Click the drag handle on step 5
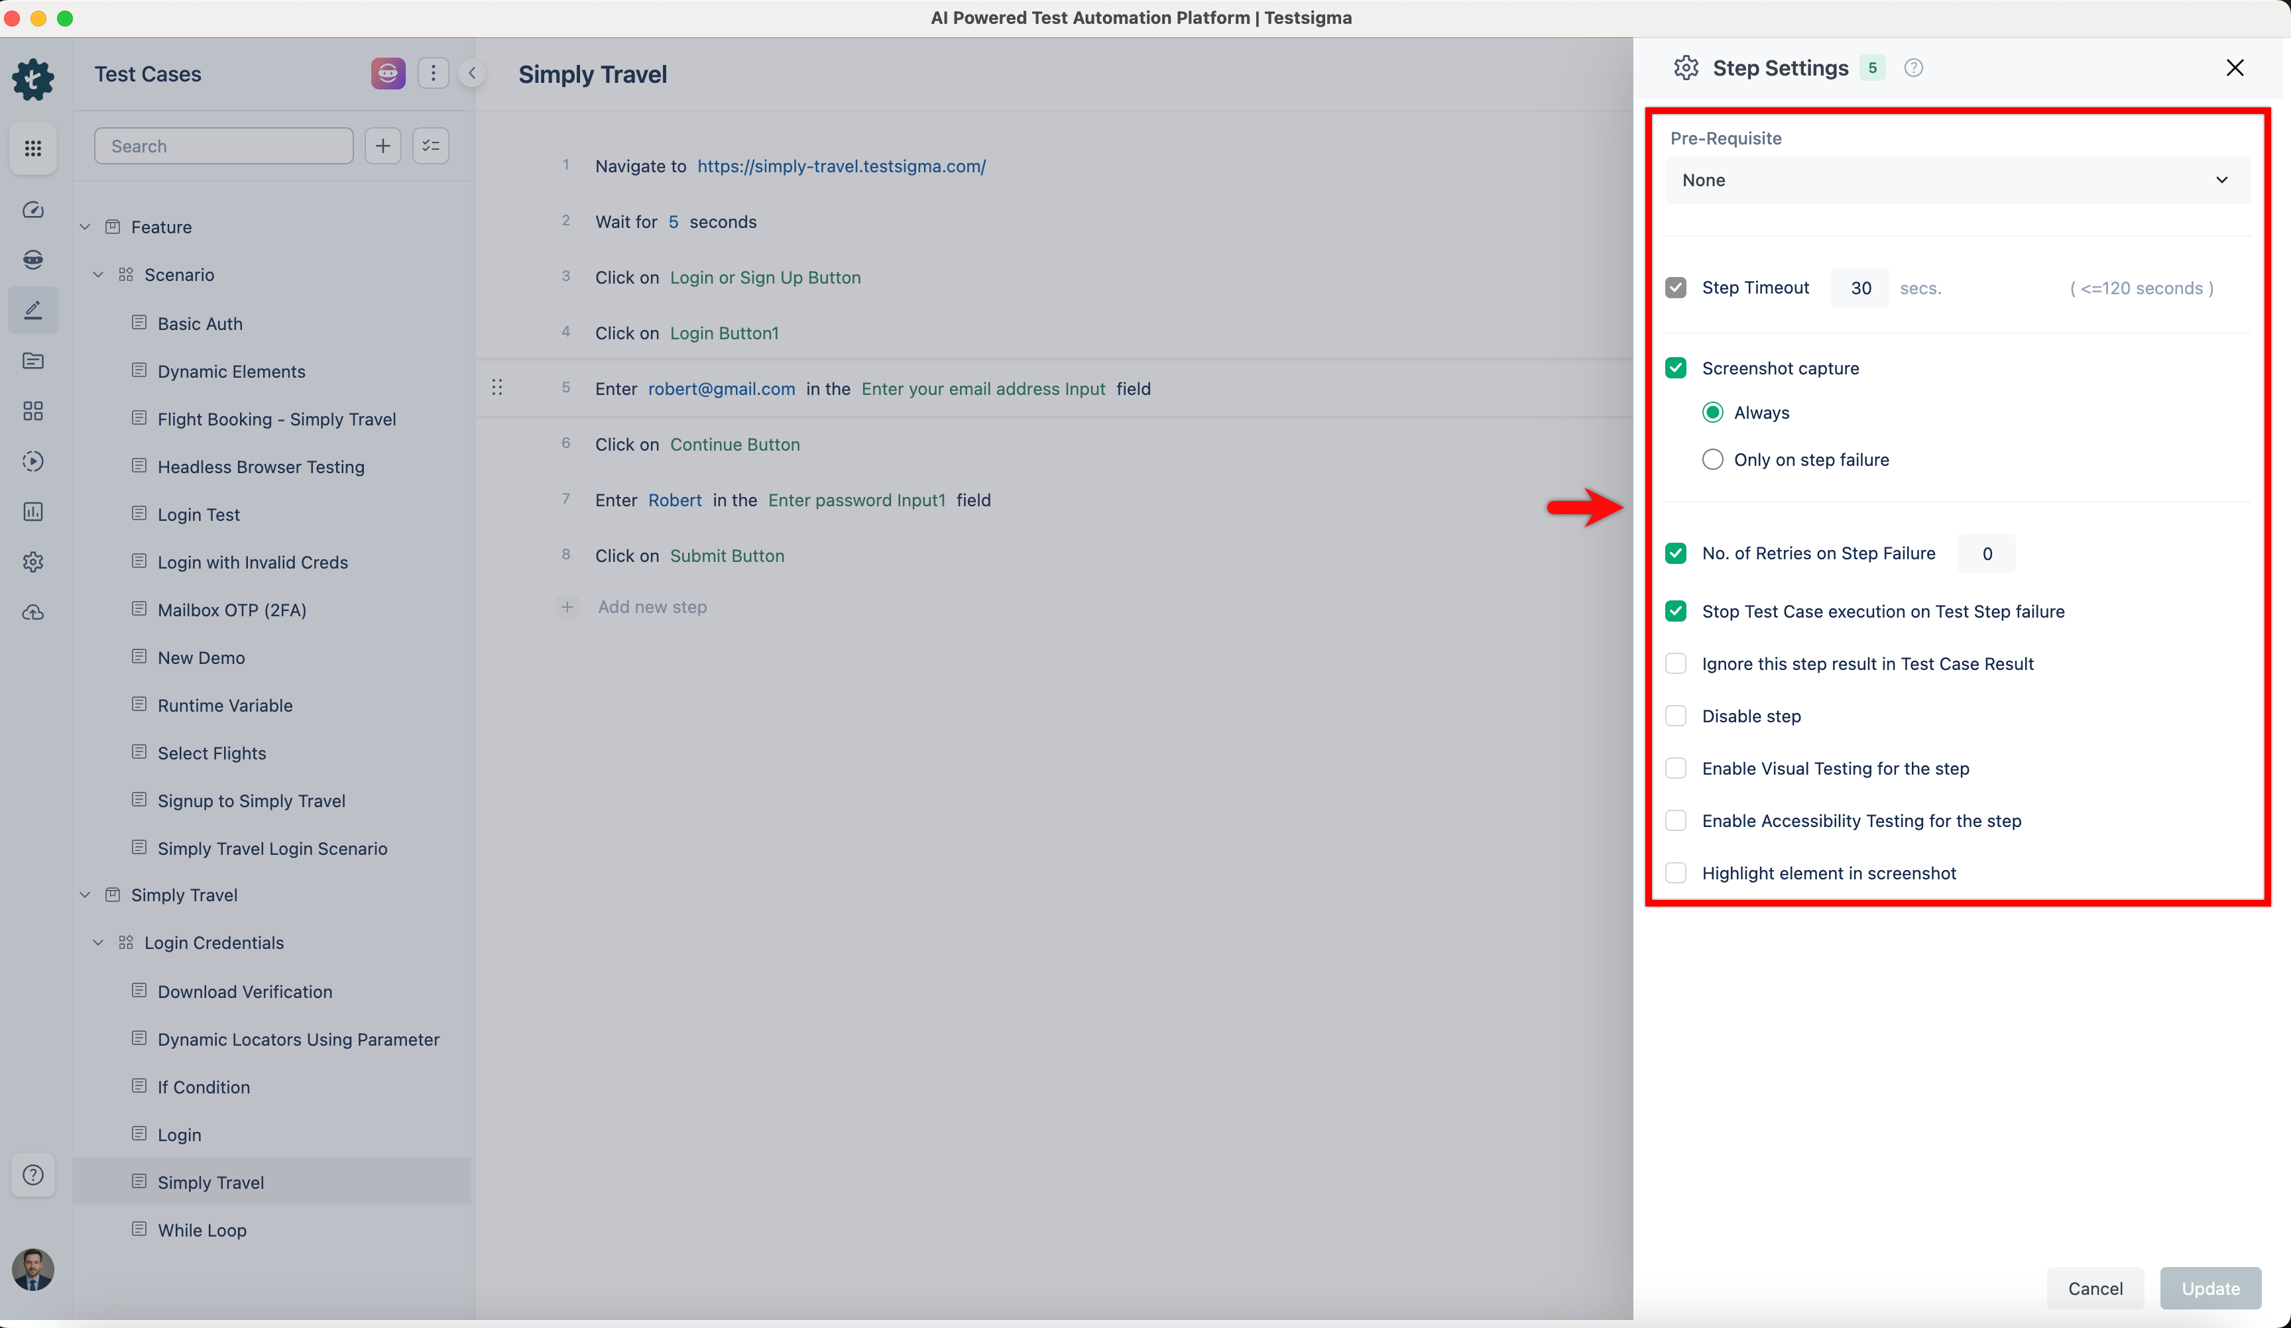 point(497,388)
